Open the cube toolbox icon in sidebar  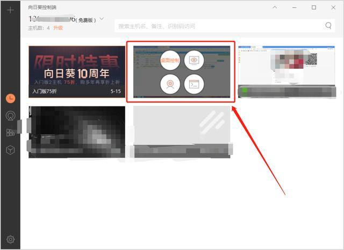(11, 150)
